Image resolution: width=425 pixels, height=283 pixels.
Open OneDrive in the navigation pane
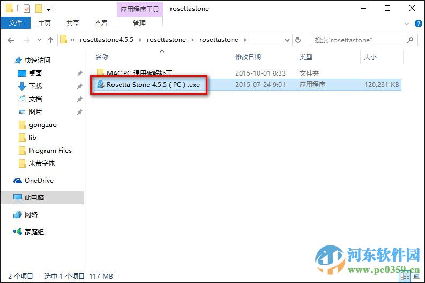click(39, 180)
